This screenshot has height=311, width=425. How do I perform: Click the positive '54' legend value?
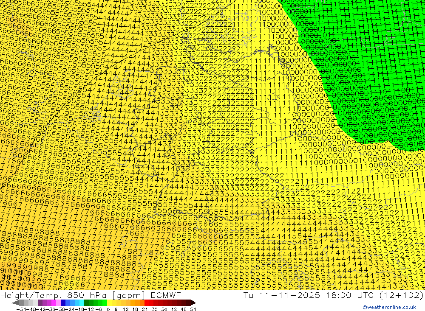tap(193, 309)
